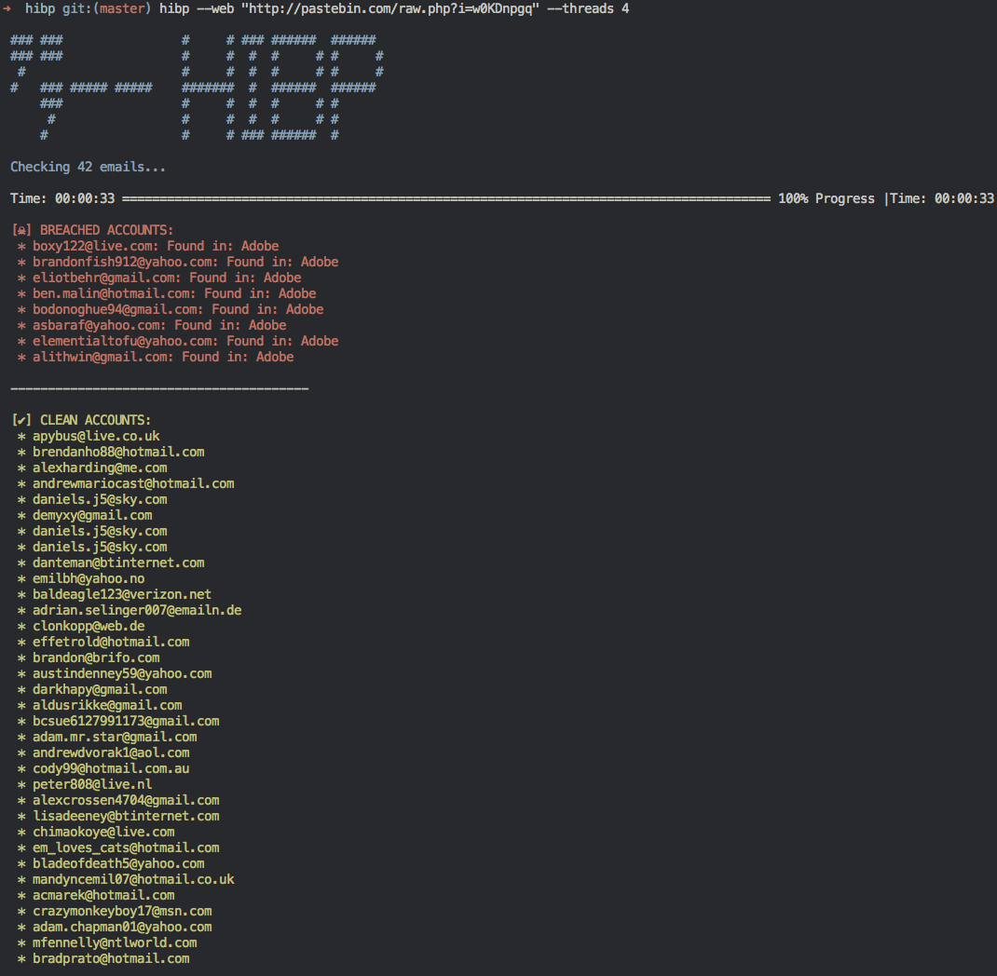
Task: Click the 'Checking 42 emails...' line
Action: click(x=88, y=167)
